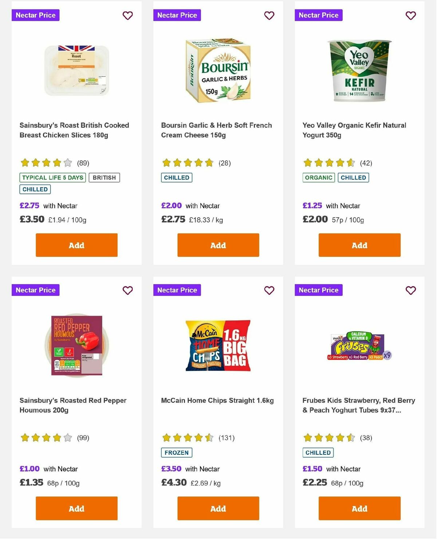
Task: Favourite the McCain Home Chips product
Action: (x=269, y=290)
